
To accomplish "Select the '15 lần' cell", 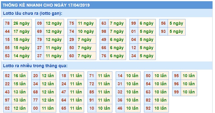I will click(x=20, y=84).
